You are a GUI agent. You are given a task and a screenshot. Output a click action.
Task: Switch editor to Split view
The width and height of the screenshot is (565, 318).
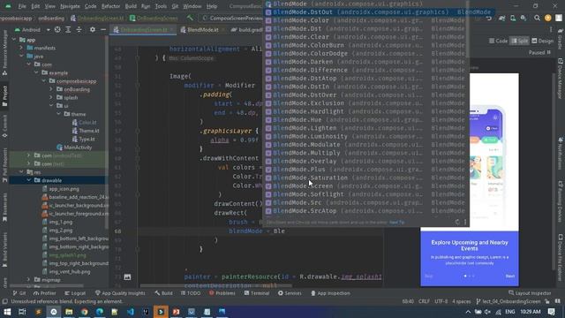[x=520, y=42]
